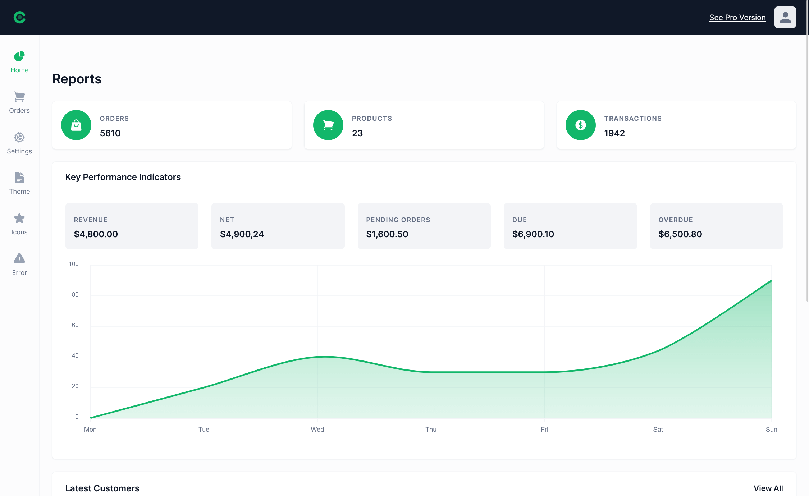The width and height of the screenshot is (809, 496).
Task: Open Settings via the gear icon
Action: click(19, 137)
